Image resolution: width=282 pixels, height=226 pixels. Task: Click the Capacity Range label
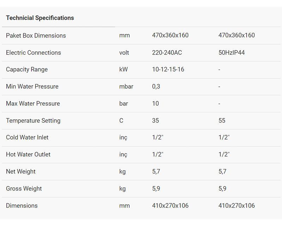(x=27, y=70)
